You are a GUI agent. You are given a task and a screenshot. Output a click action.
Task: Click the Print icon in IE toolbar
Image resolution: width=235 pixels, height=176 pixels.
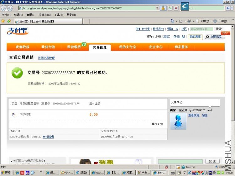[189, 21]
